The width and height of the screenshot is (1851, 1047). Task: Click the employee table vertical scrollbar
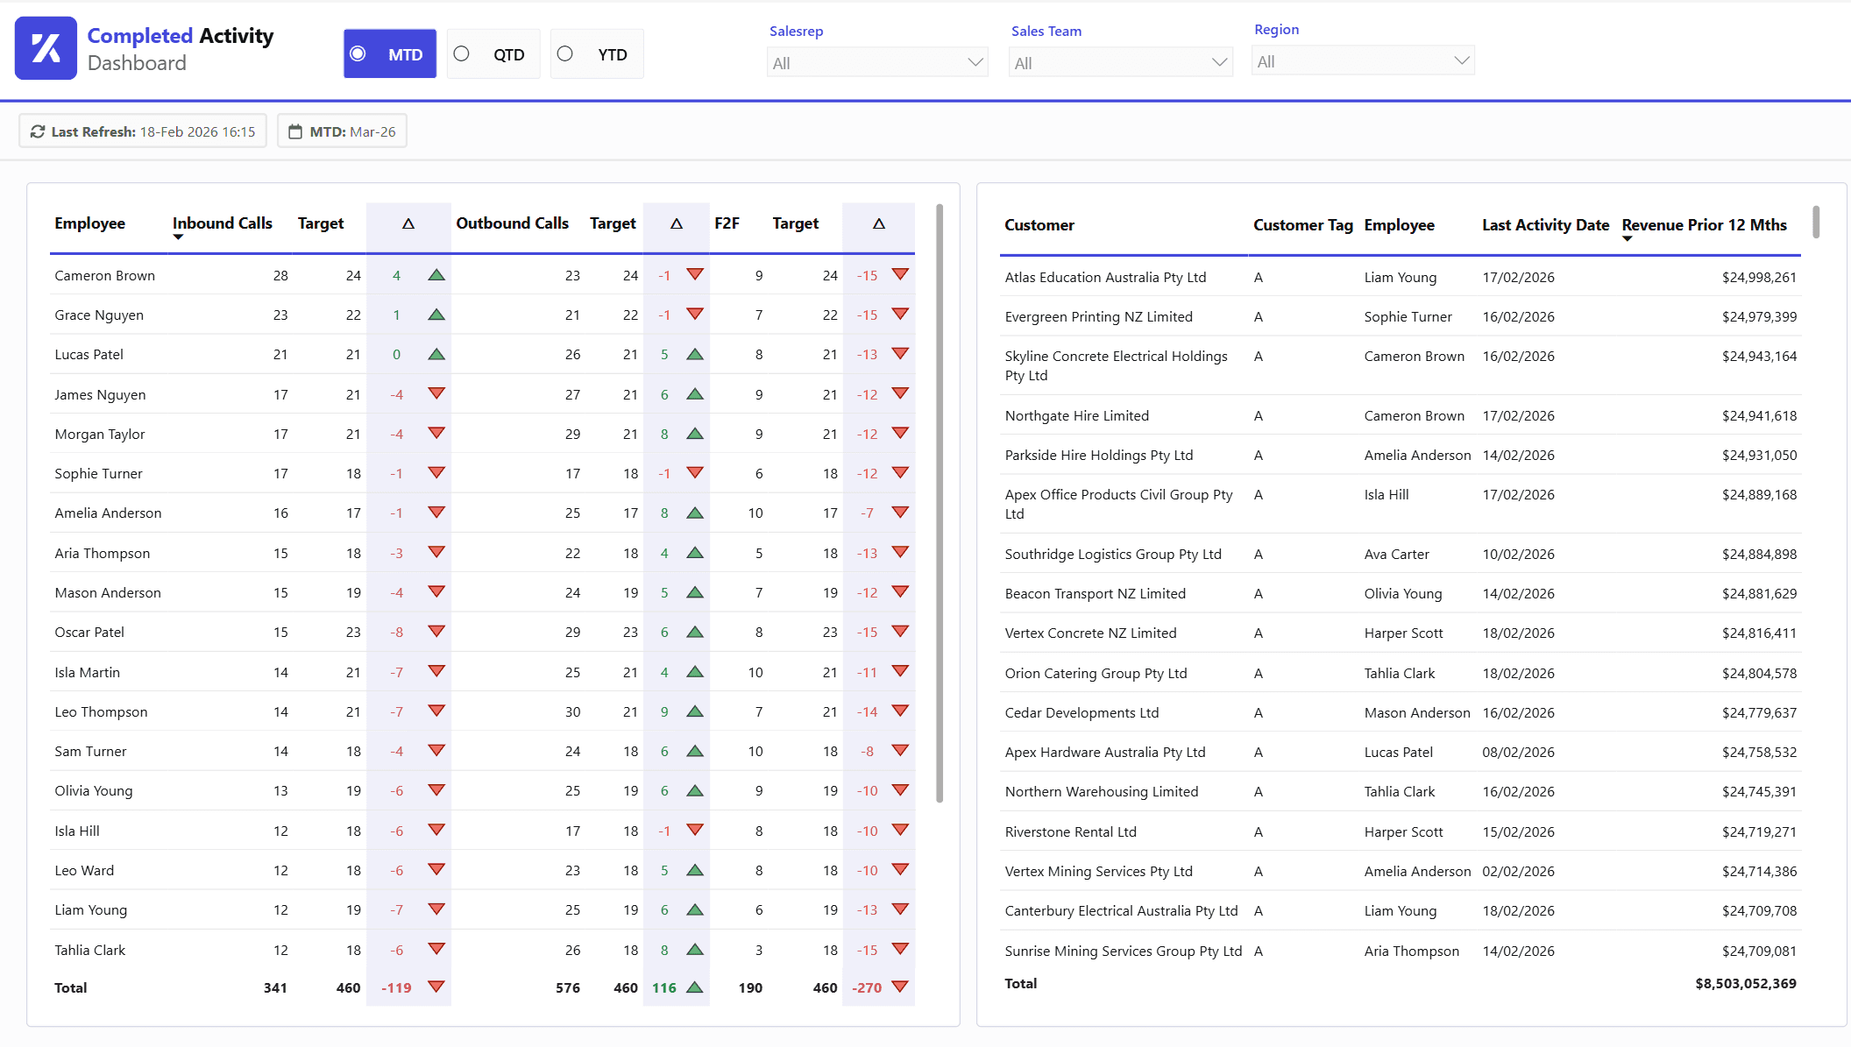point(940,504)
